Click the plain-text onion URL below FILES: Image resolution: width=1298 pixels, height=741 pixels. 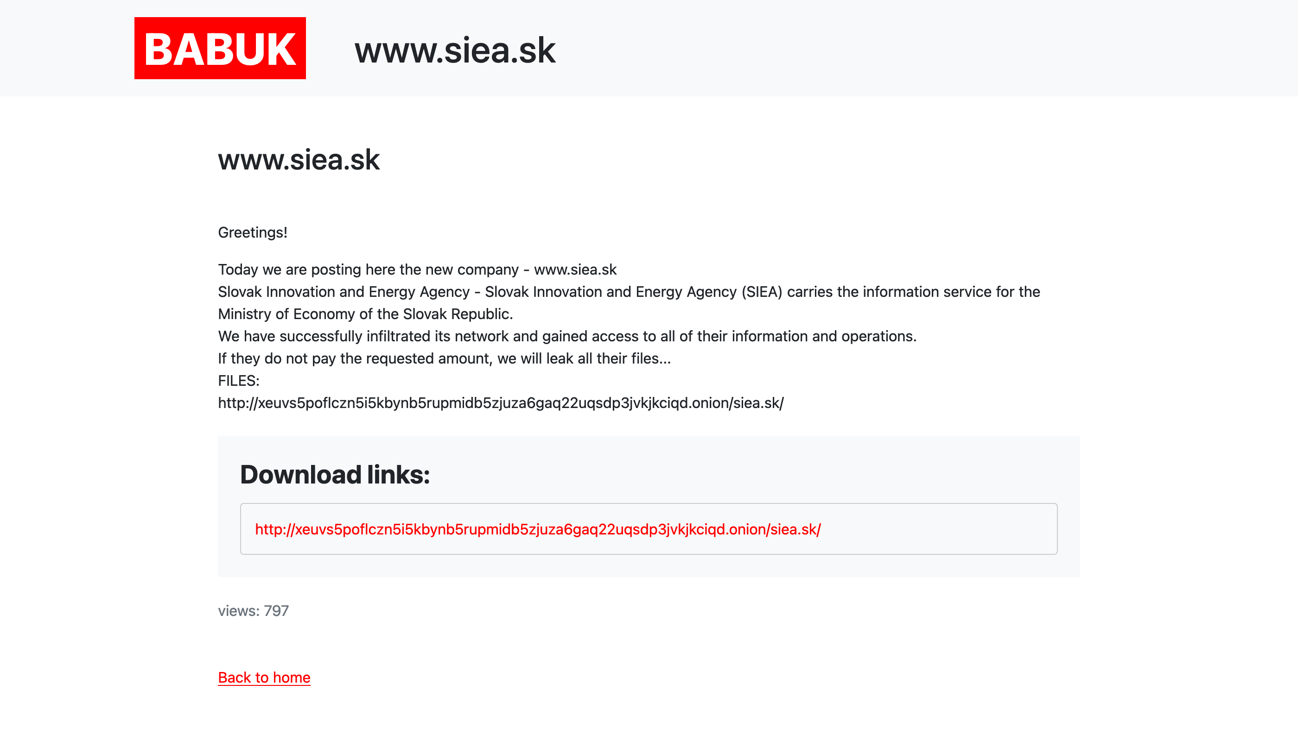pyautogui.click(x=500, y=403)
